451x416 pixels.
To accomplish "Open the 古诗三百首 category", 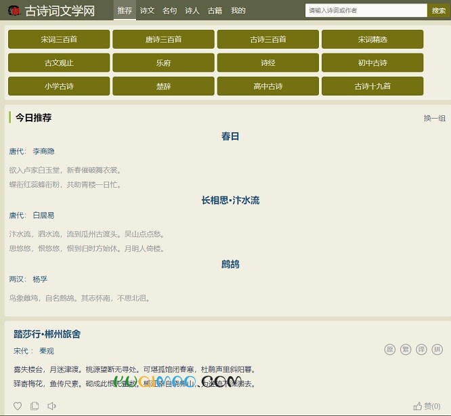I will tap(268, 39).
